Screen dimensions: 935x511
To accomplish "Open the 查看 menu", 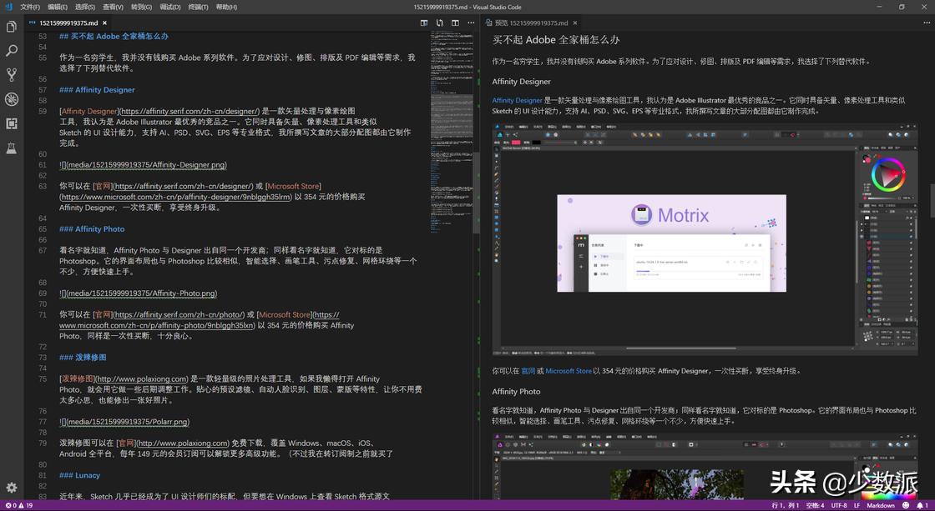I will (115, 7).
